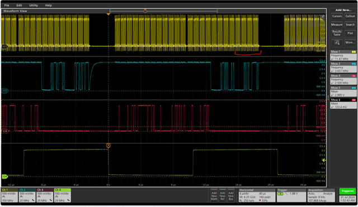Click the results bar drag handle dots

(328, 98)
